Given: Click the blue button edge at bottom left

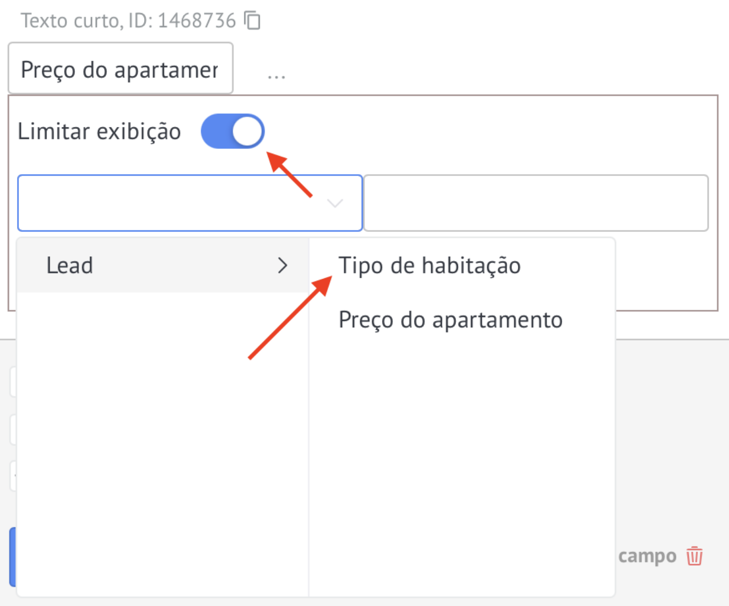Looking at the screenshot, I should (13, 557).
